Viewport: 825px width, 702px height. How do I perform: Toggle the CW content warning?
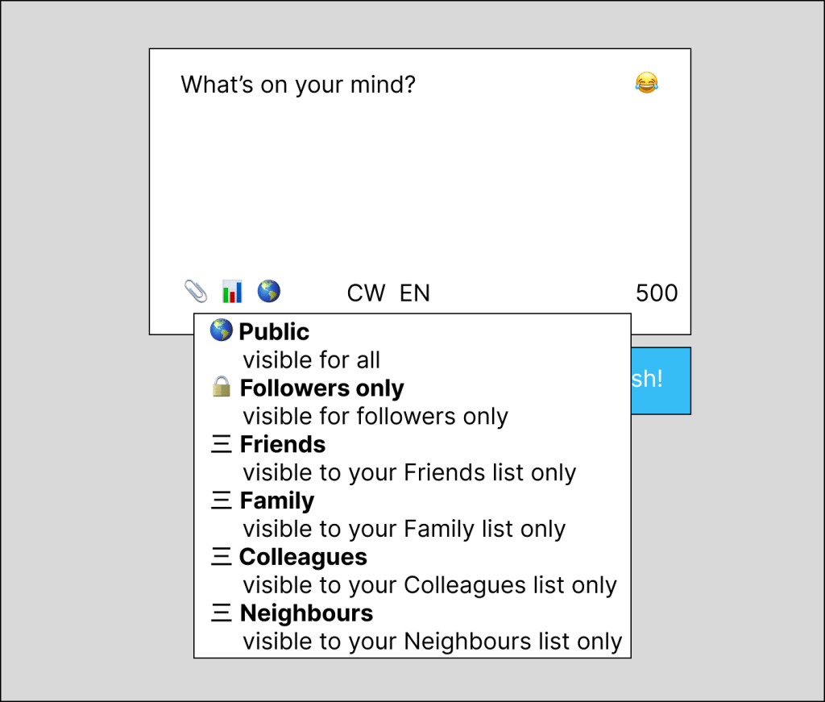click(x=366, y=293)
